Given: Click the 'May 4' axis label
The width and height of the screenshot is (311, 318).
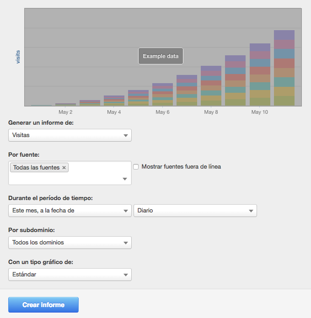Looking at the screenshot, I should coord(114,112).
